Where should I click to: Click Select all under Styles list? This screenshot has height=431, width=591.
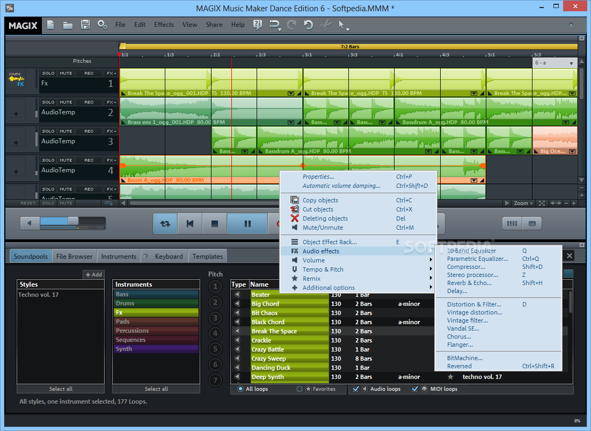coord(61,389)
